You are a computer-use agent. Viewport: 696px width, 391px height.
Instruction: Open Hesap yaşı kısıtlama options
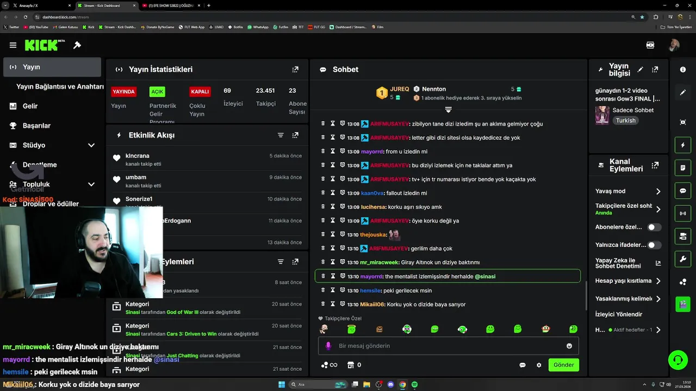pos(629,281)
